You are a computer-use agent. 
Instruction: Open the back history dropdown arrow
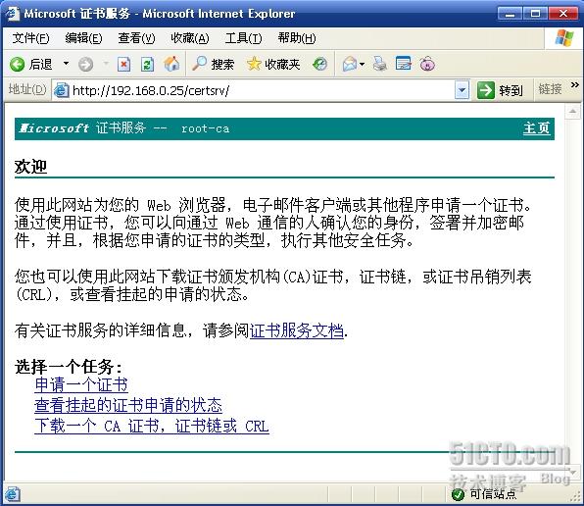tap(66, 64)
